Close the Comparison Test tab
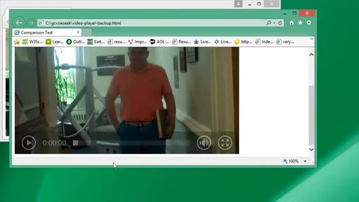Image resolution: width=359 pixels, height=202 pixels. (78, 33)
